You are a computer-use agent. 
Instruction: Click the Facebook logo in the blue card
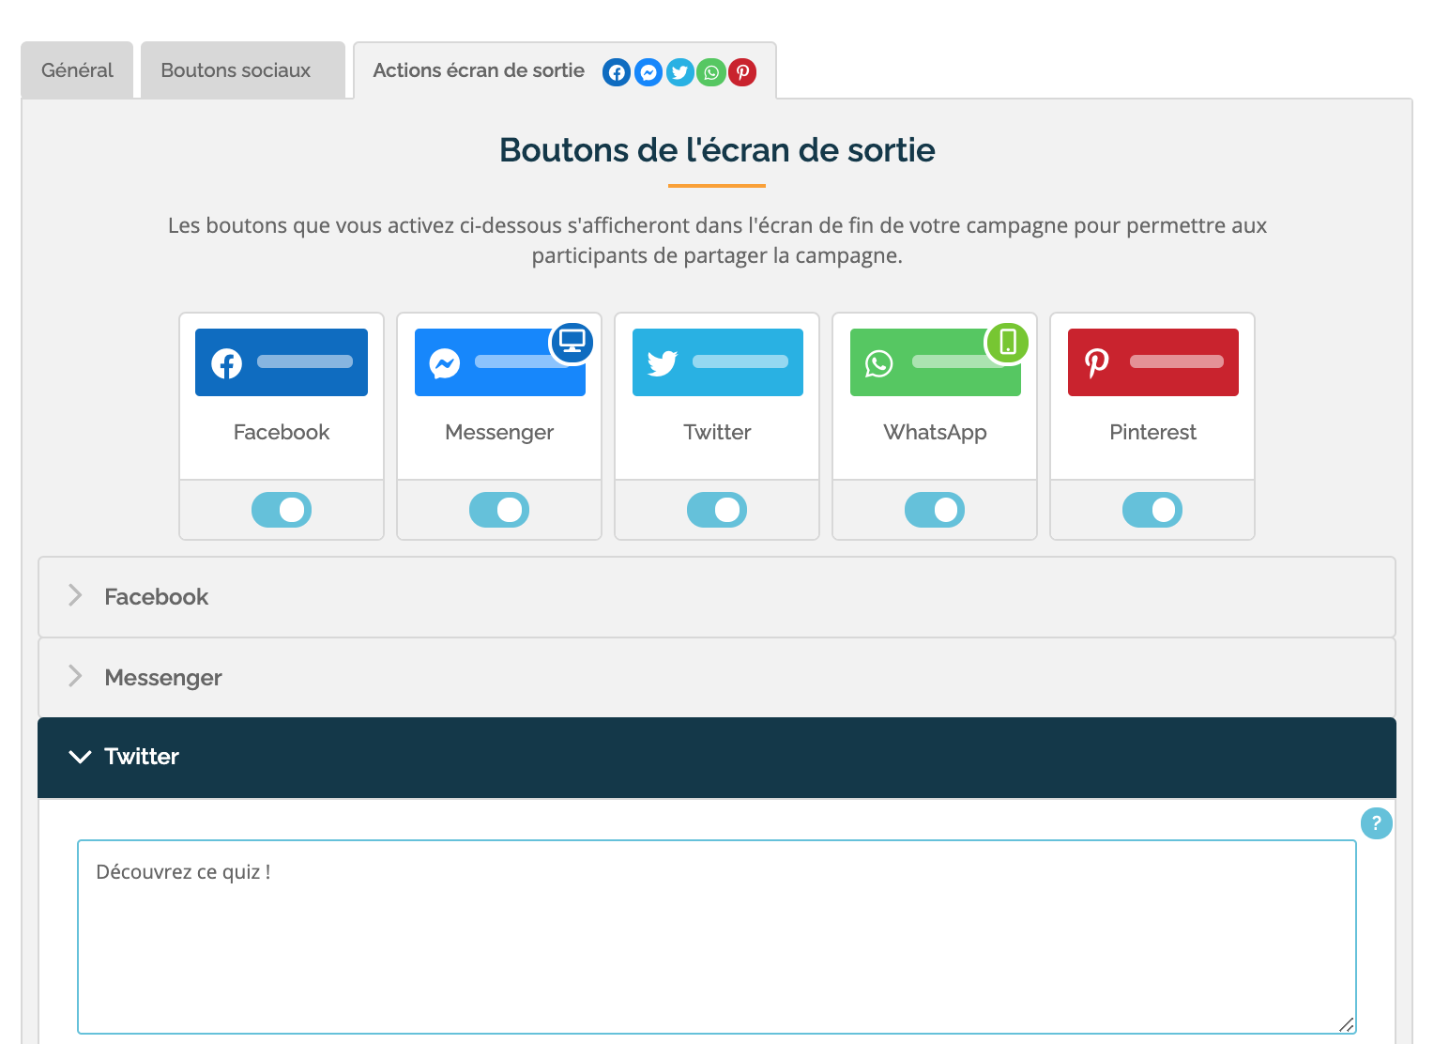(226, 363)
